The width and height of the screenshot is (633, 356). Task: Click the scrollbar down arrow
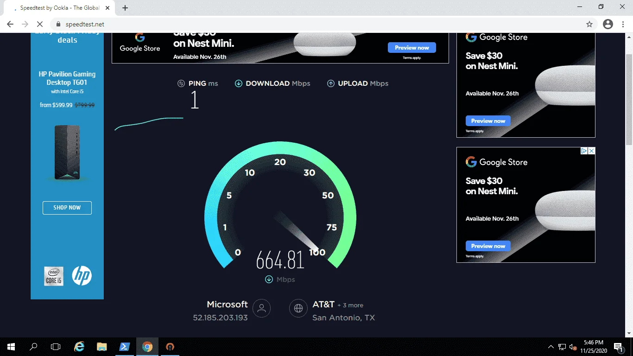629,333
